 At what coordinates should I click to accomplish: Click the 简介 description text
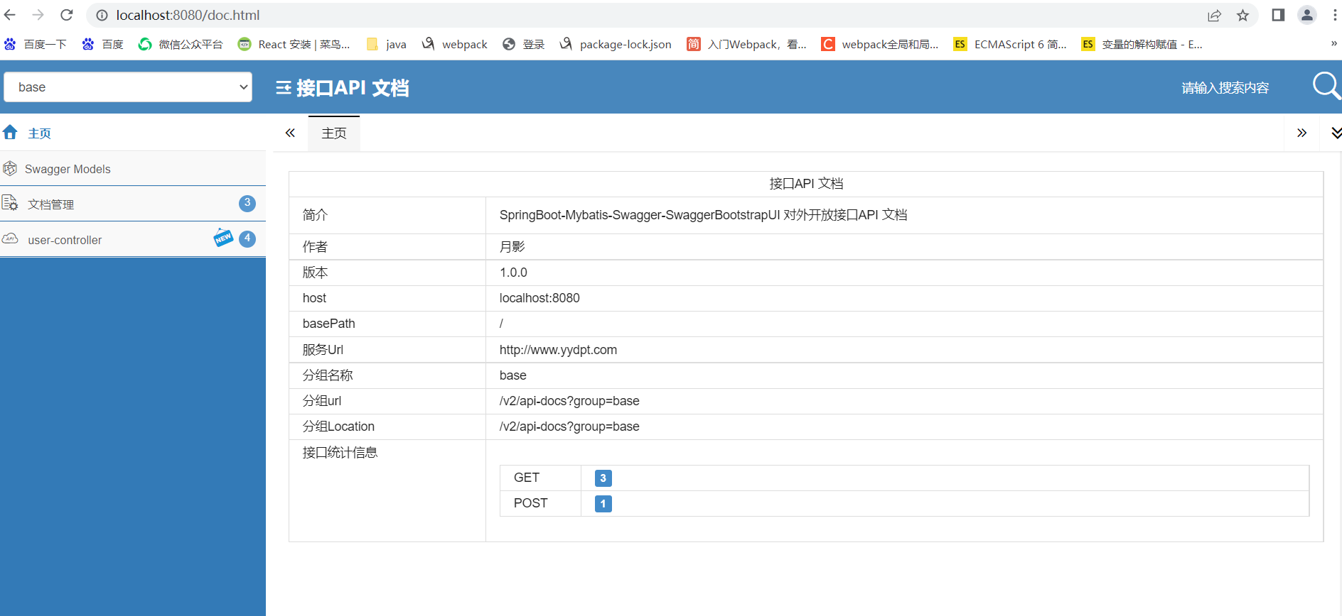click(x=703, y=215)
